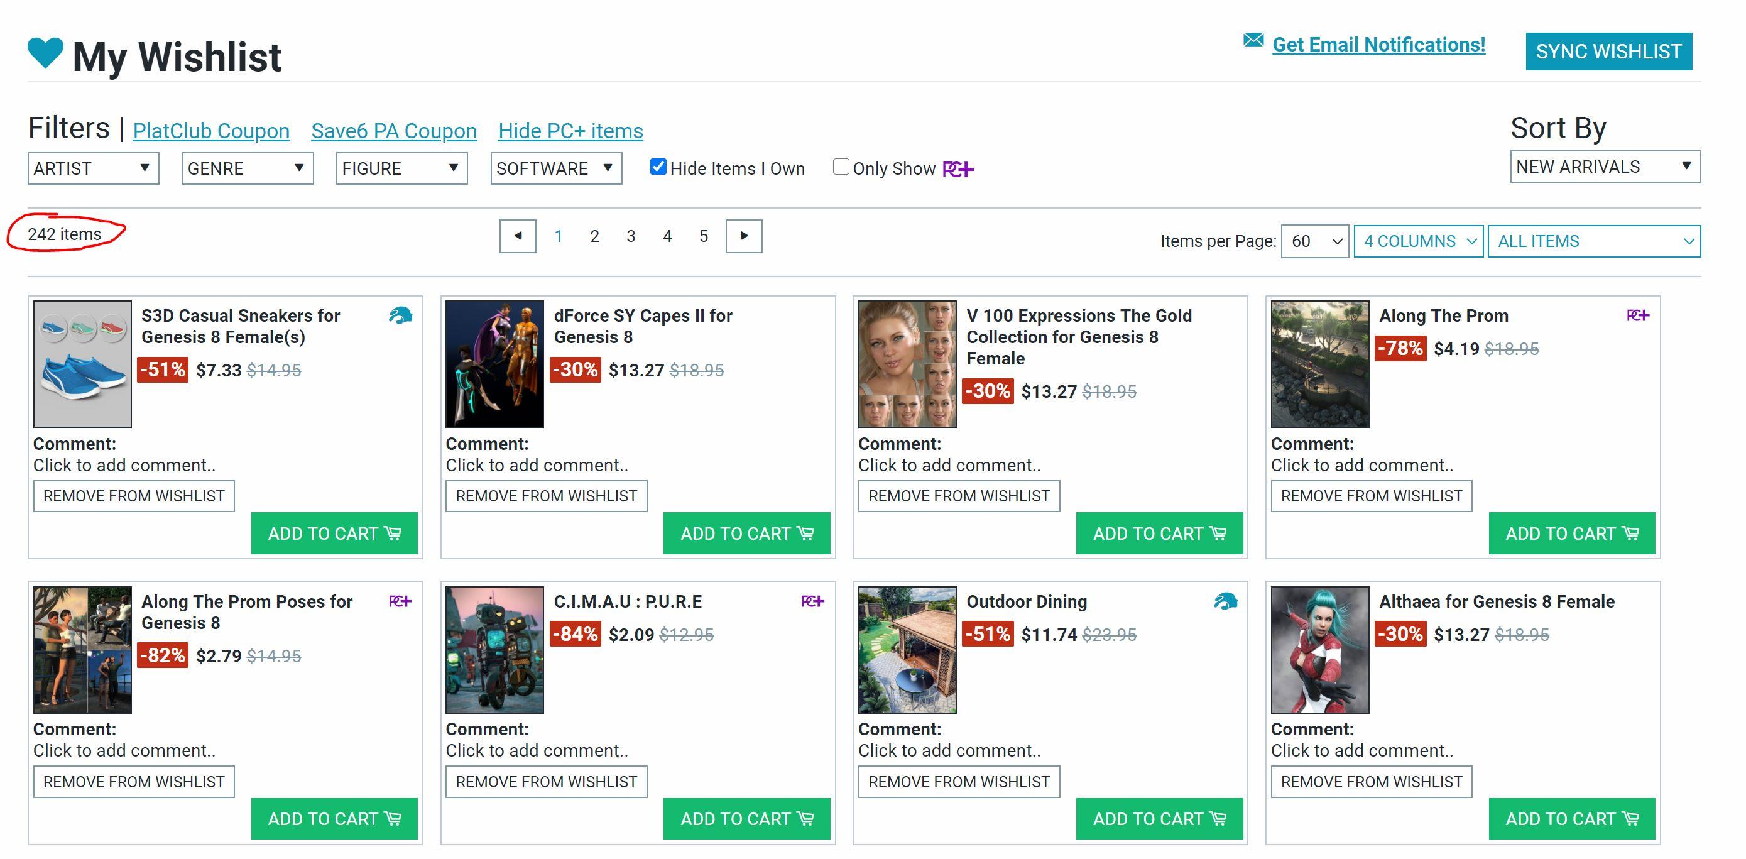
Task: Expand the NEW ARRIVALS sort dropdown
Action: point(1605,167)
